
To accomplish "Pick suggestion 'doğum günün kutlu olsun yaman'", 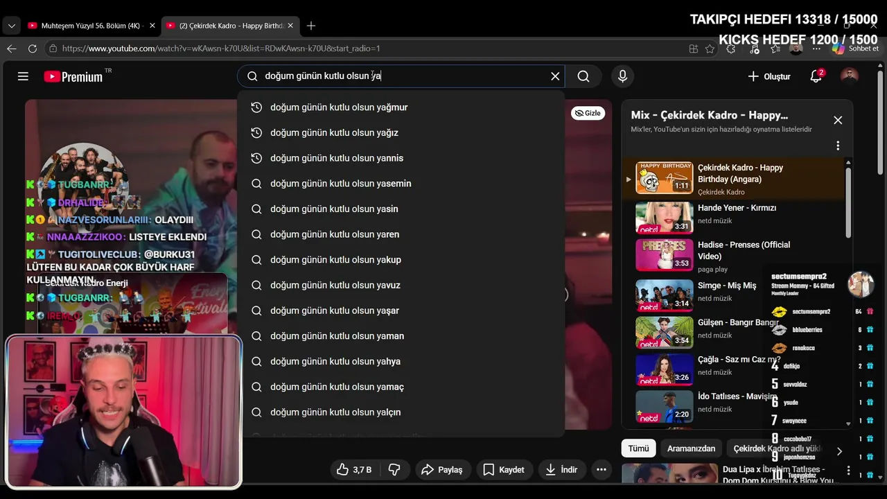I will [401, 336].
